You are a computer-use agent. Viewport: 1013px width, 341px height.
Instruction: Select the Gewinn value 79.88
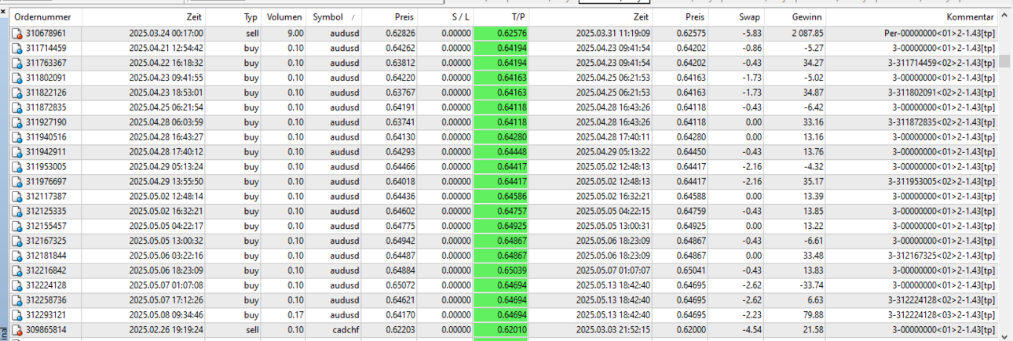[x=812, y=314]
